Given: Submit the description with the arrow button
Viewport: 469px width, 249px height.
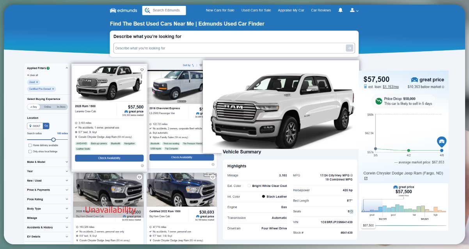Looking at the screenshot, I should 349,48.
